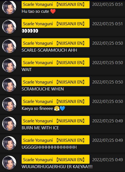Click avatar next to eyes emoji message
125x172 pixels.
click(9, 27)
